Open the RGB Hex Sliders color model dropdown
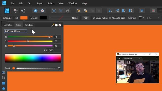Image resolution: width=162 pixels, height=91 pixels. click(15, 31)
